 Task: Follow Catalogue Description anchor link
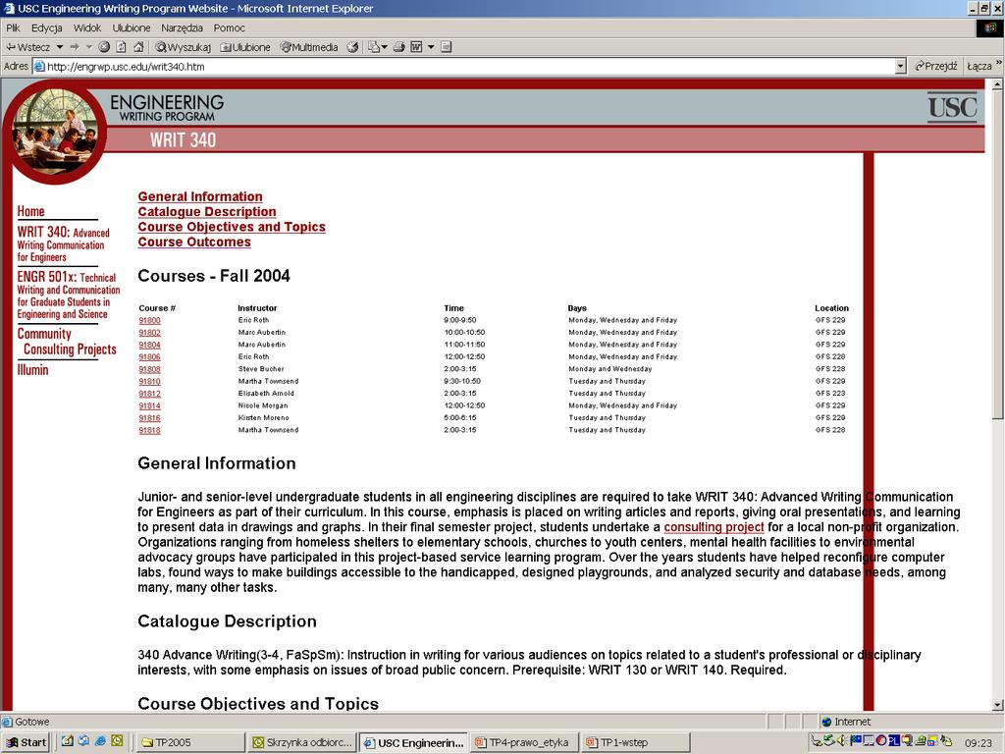click(207, 212)
